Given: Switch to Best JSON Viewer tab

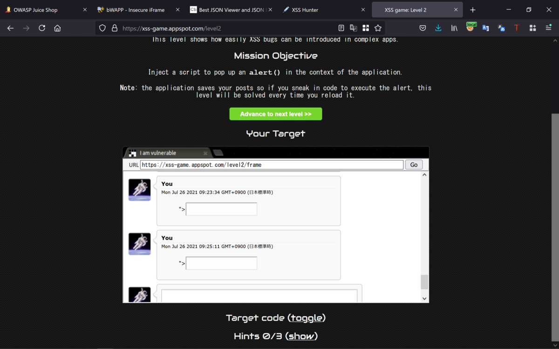Looking at the screenshot, I should pyautogui.click(x=231, y=10).
